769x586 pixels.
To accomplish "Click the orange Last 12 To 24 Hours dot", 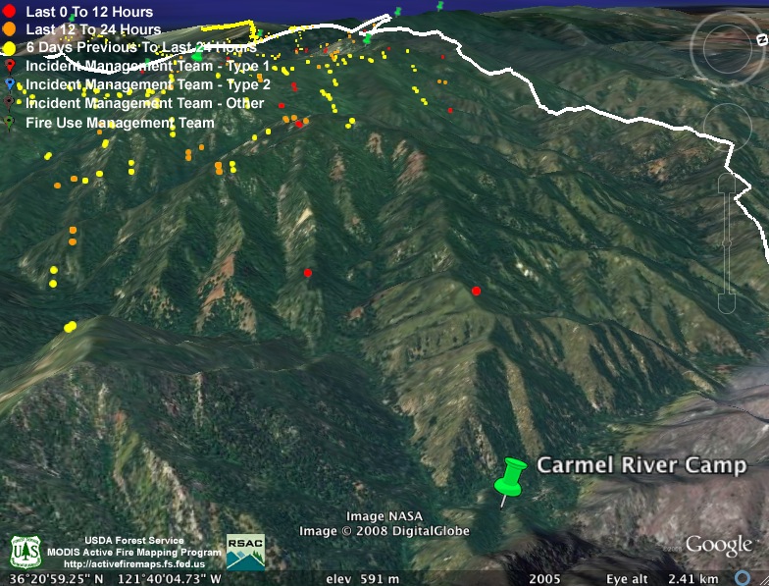I will click(9, 29).
